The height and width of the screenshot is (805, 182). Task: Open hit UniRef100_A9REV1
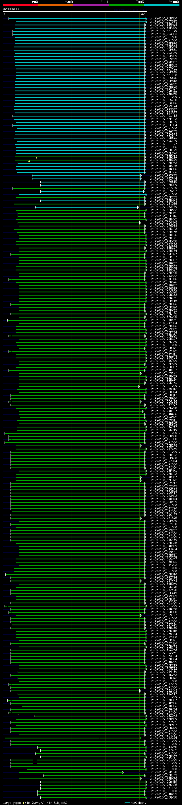[x=163, y=138]
